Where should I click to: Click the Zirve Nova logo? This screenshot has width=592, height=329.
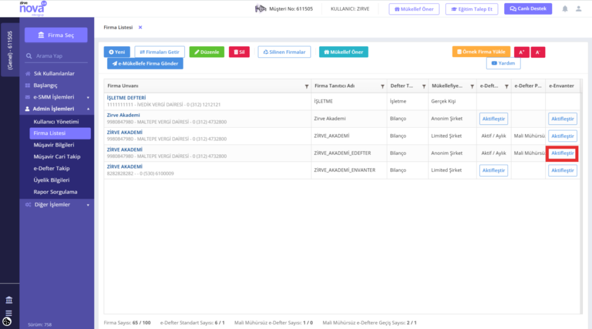coord(33,8)
